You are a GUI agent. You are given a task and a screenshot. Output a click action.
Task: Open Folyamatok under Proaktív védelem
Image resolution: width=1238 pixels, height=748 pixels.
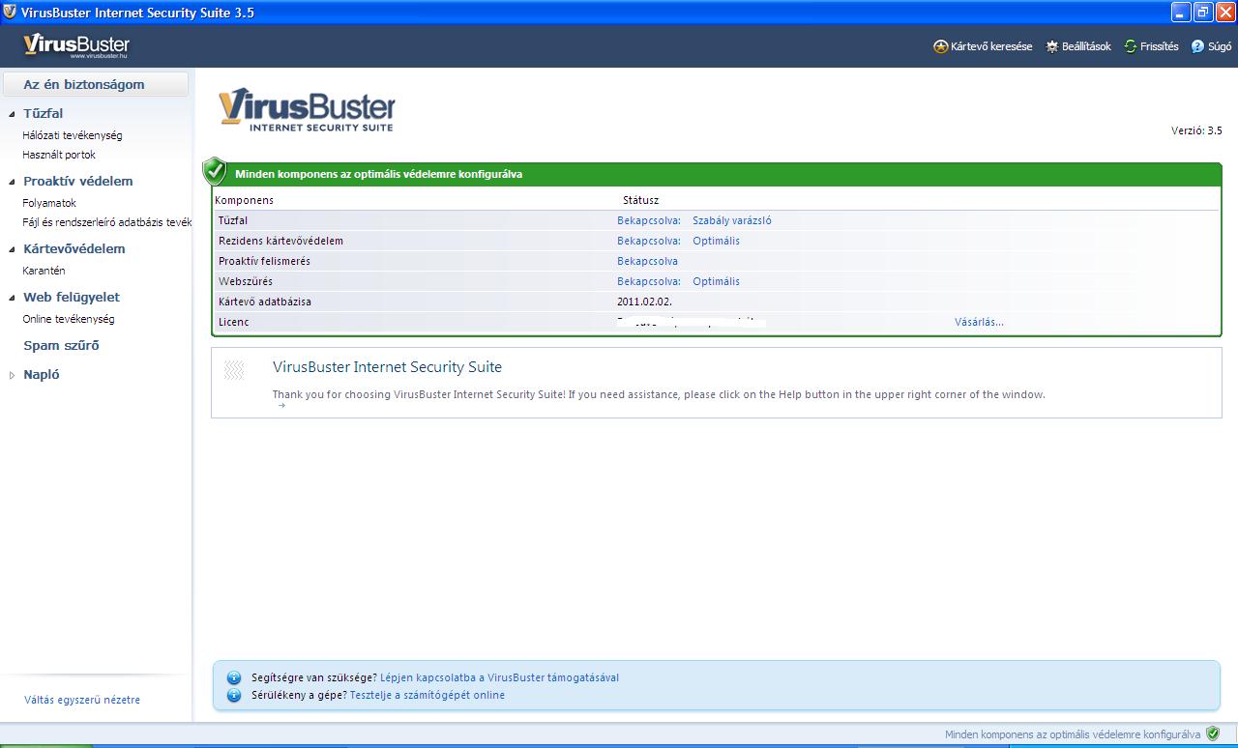(49, 203)
